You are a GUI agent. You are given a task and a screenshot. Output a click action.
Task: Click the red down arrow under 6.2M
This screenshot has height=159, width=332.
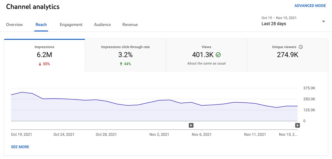(40, 64)
